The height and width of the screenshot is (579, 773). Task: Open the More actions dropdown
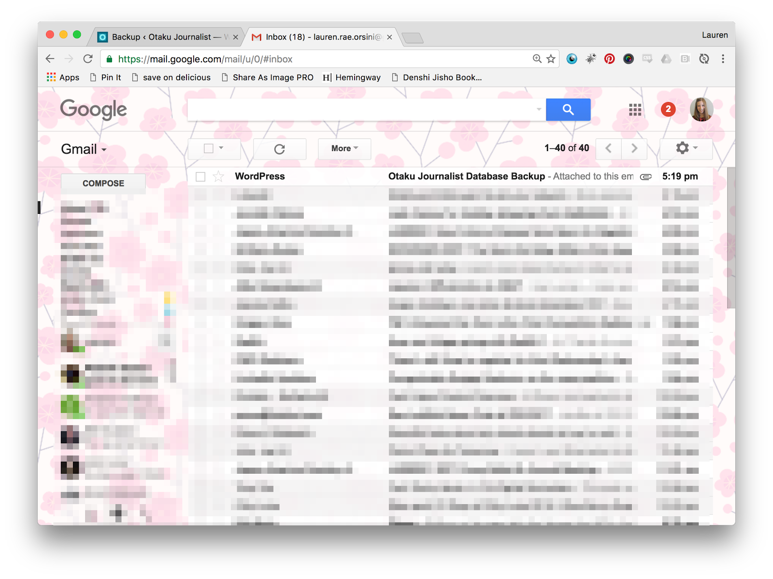point(344,149)
